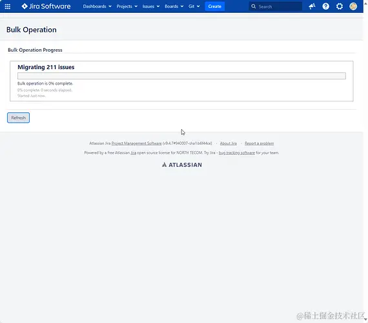Open the Jira link in license text
Viewport: 368px width, 323px height.
pyautogui.click(x=133, y=152)
